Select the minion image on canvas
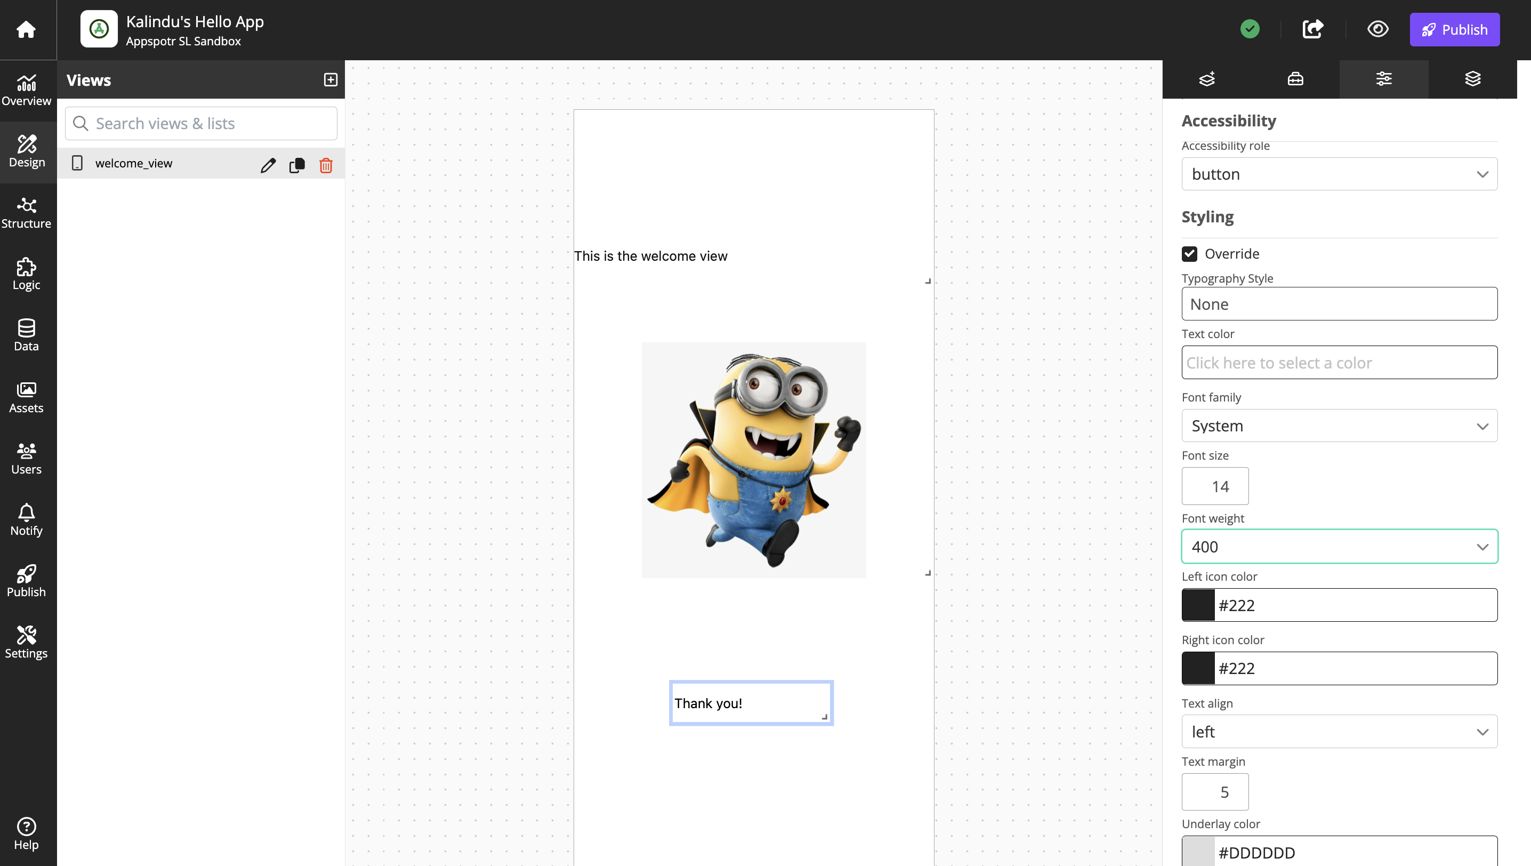 753,460
